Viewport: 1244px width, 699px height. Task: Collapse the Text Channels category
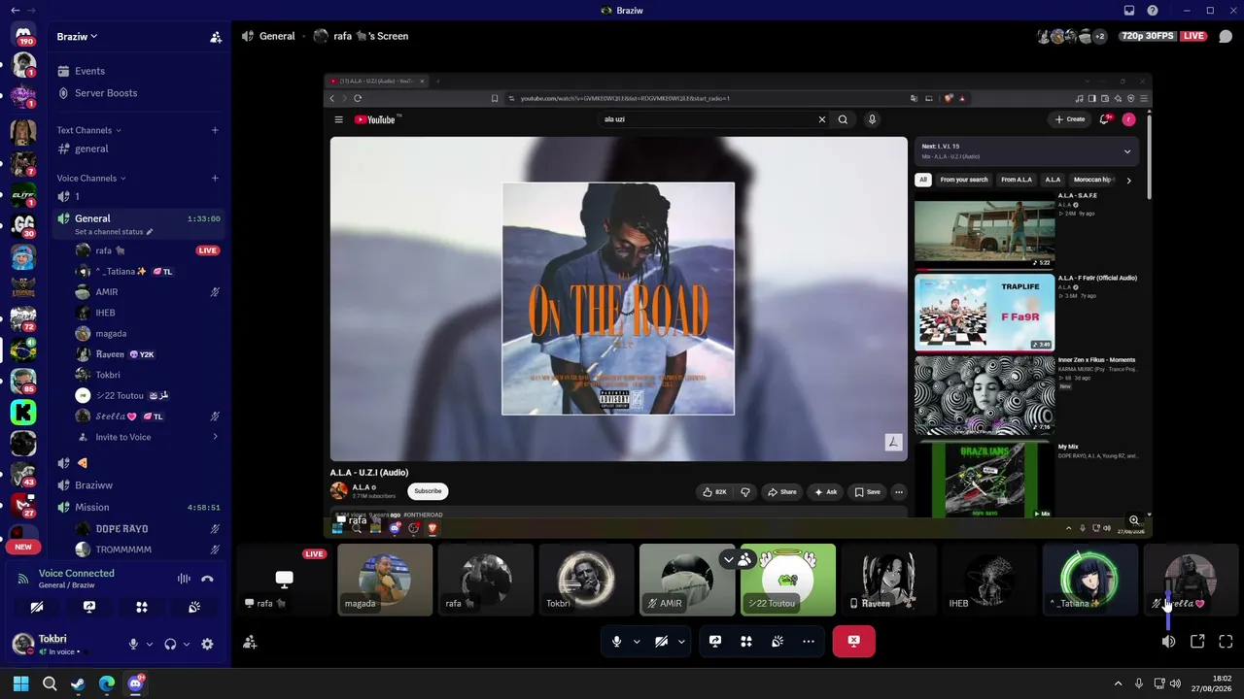click(x=88, y=130)
